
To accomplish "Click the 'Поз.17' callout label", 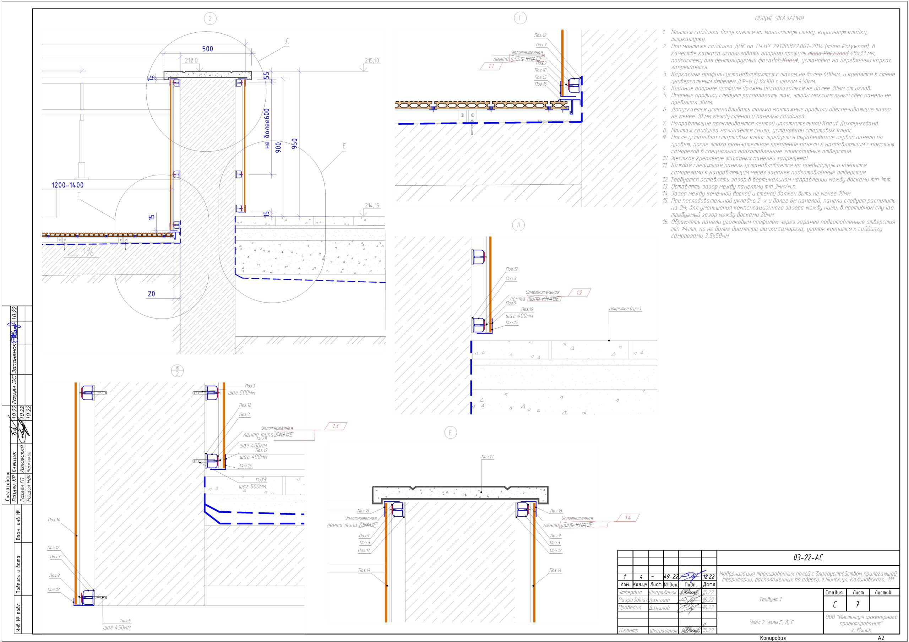I will point(488,457).
